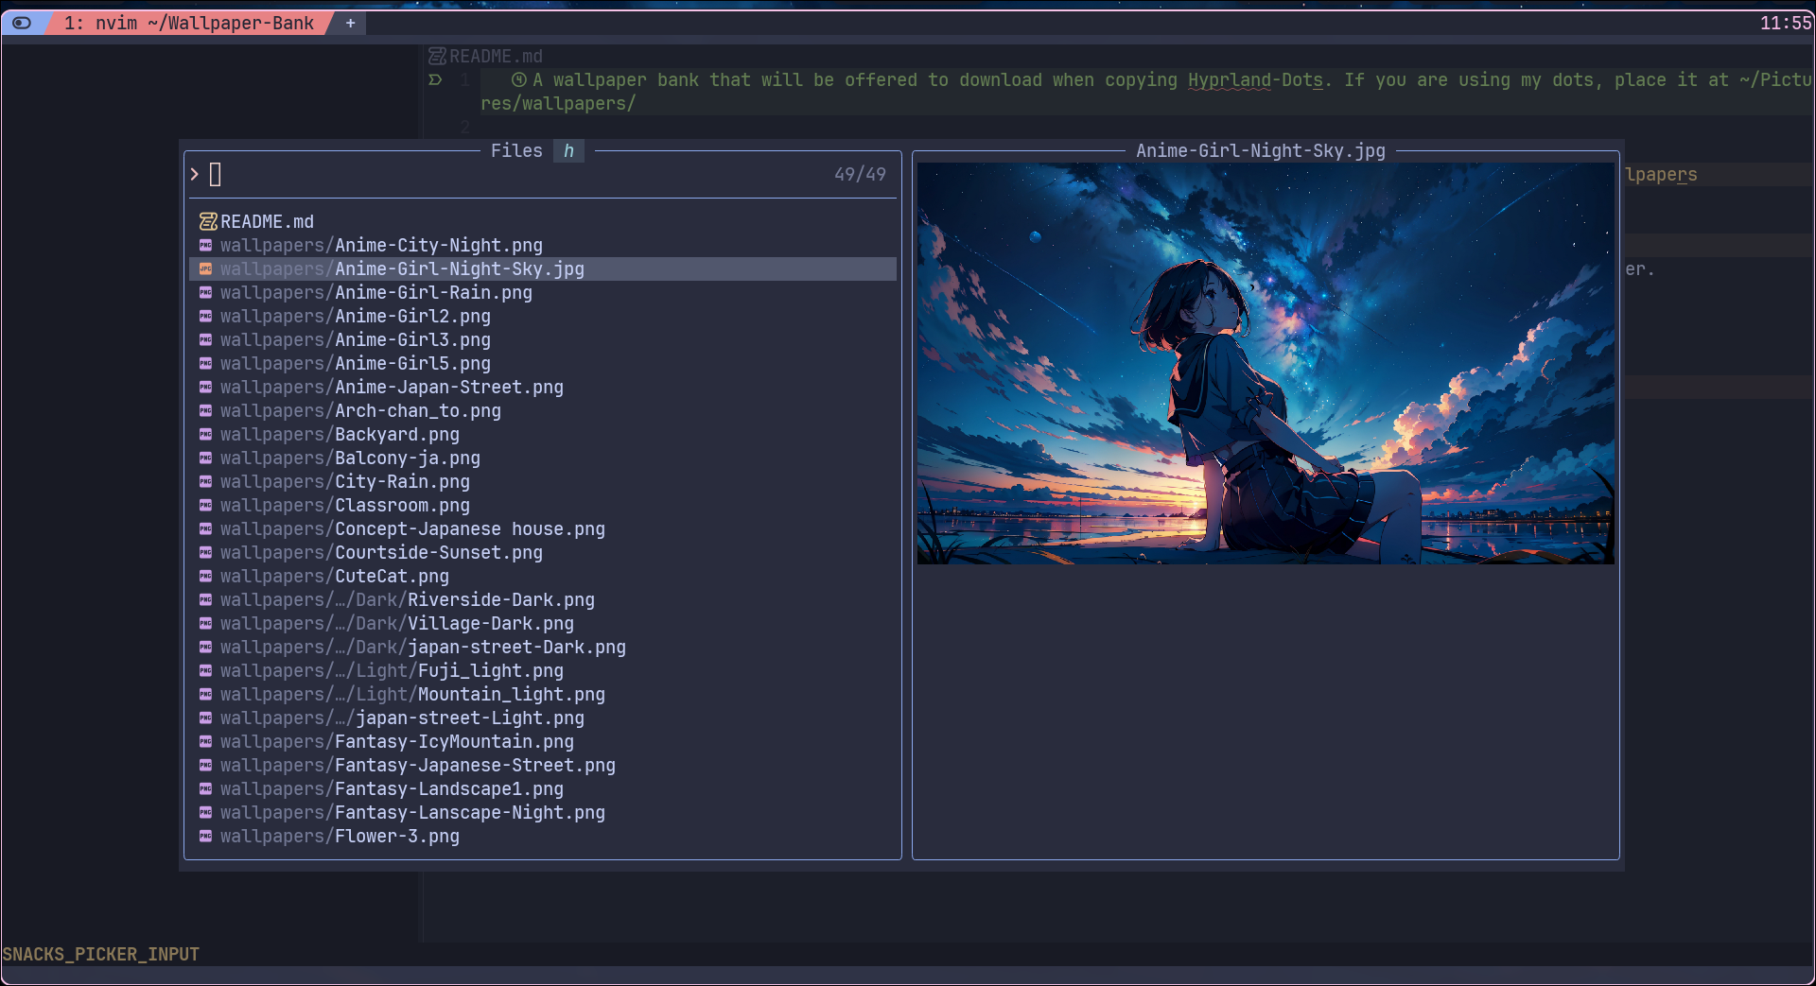Select wallpapers/Backyard.png entry
This screenshot has width=1816, height=986.
coord(543,434)
